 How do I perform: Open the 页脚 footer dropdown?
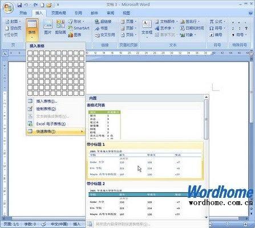[x=129, y=28]
